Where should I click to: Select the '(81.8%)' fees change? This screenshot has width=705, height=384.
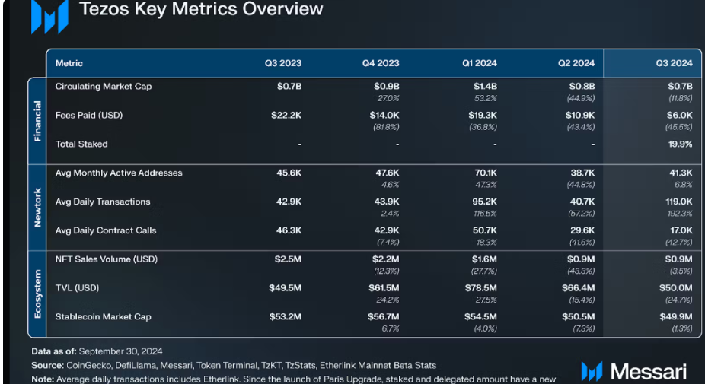pos(386,127)
